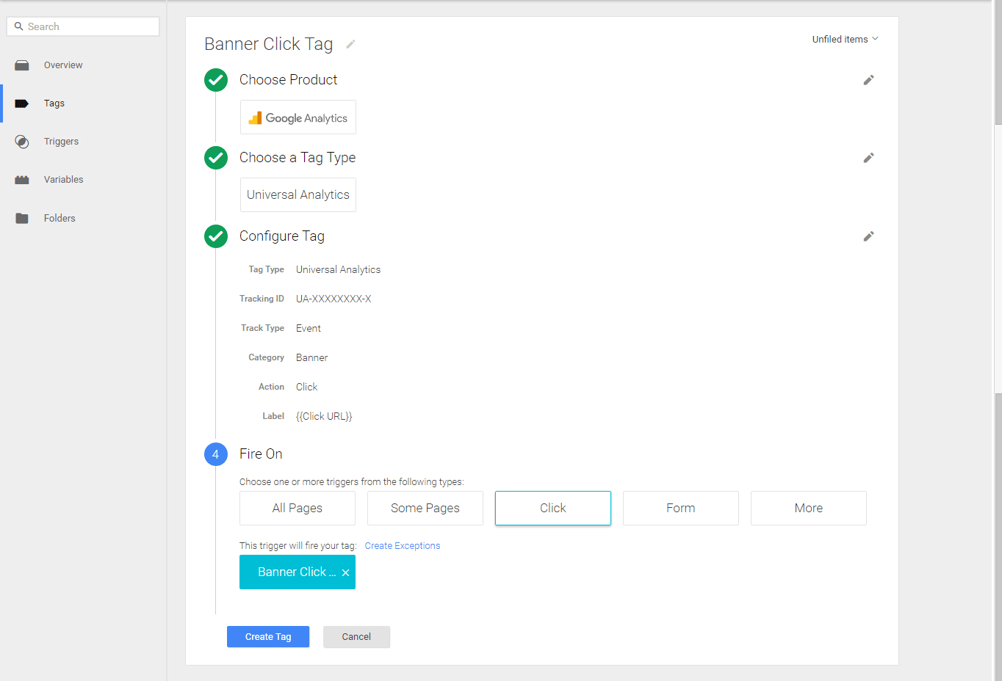Open the More trigger options
Image resolution: width=1002 pixels, height=681 pixels.
[x=808, y=508]
